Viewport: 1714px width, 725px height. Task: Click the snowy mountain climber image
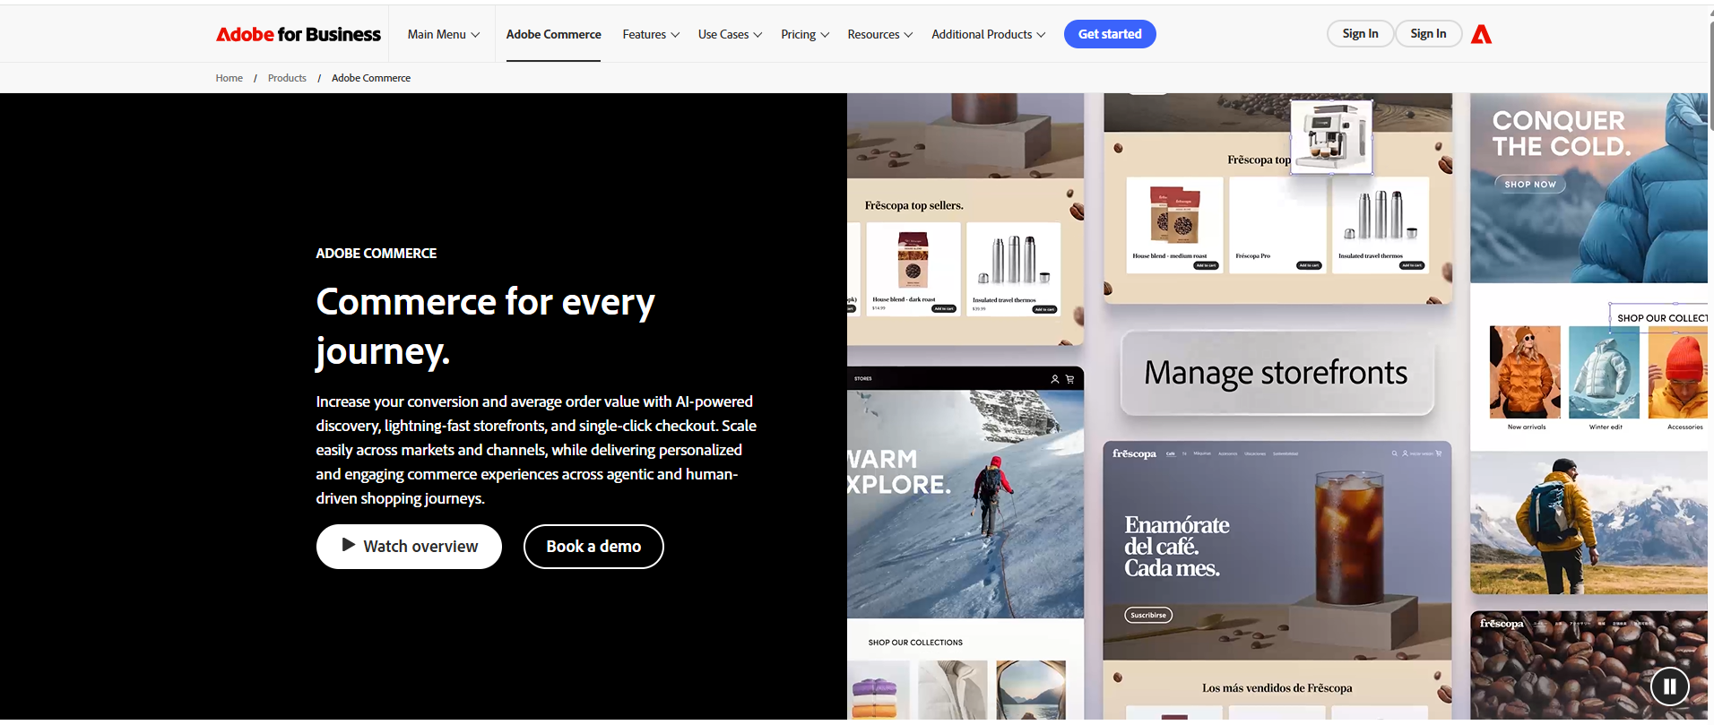[x=965, y=504]
